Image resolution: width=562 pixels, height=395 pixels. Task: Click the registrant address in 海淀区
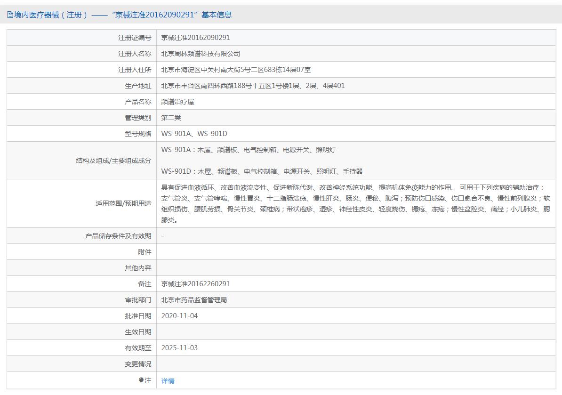236,70
